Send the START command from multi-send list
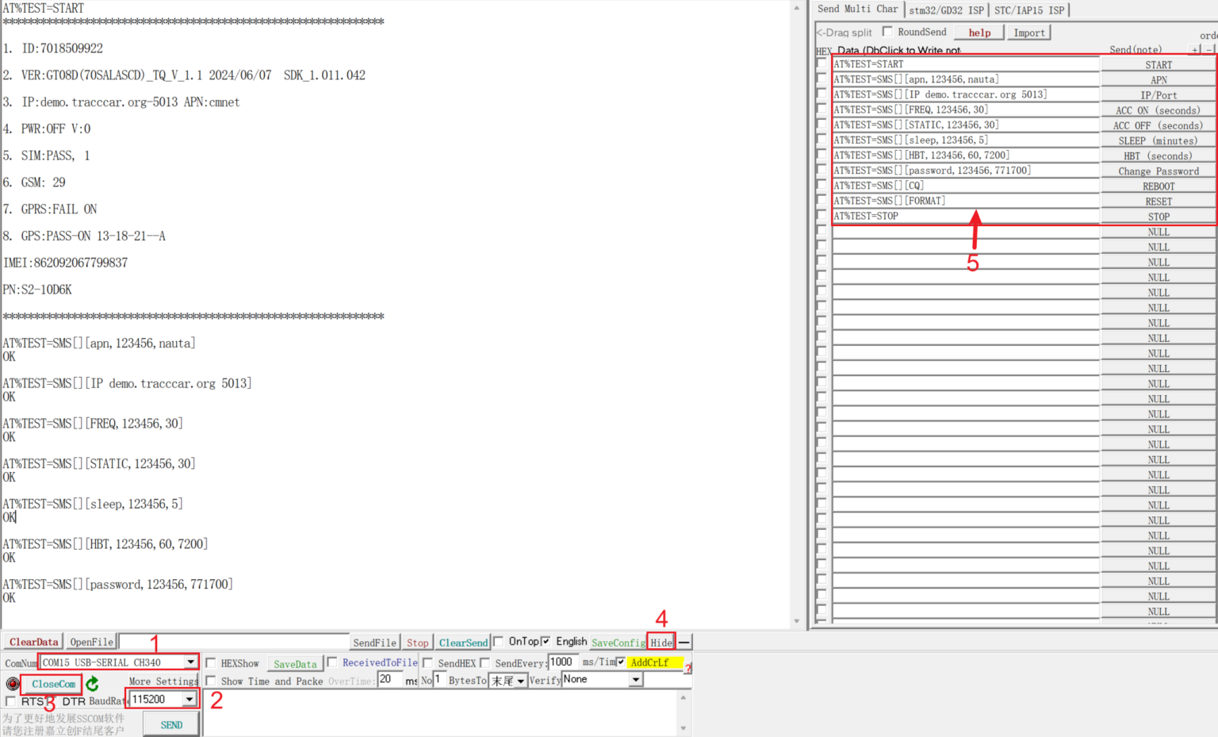 [x=1158, y=64]
